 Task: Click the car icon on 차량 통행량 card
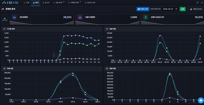click(x=14, y=17)
